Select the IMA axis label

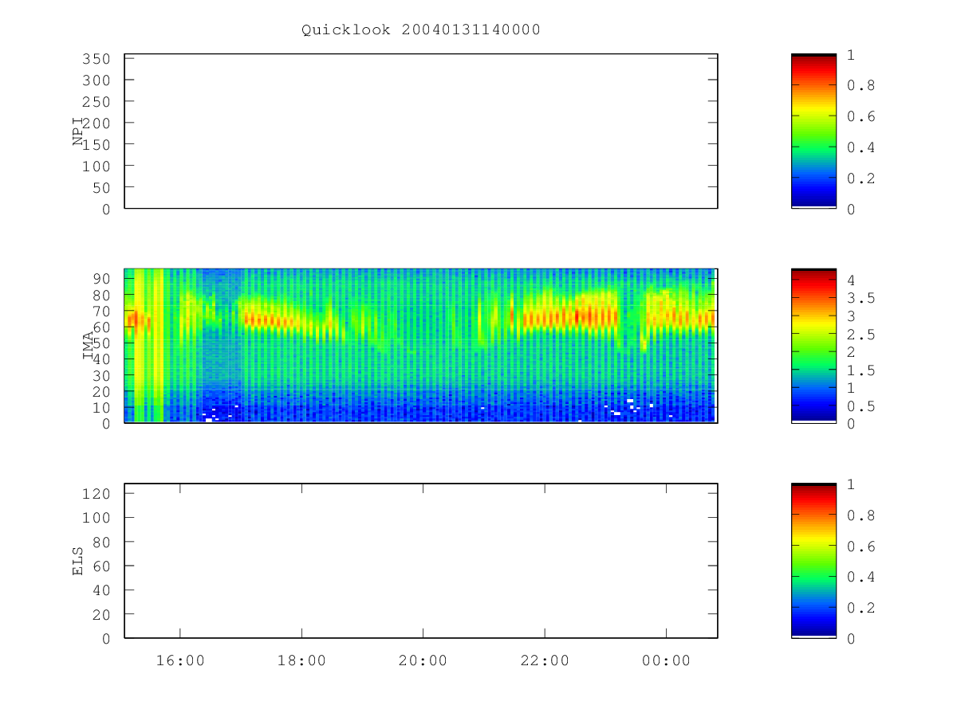(x=89, y=347)
